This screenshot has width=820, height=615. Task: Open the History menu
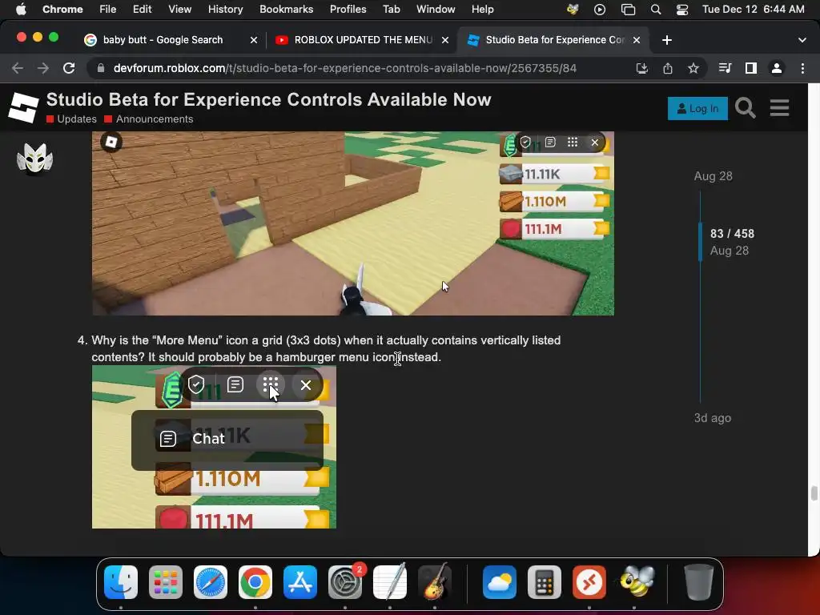pyautogui.click(x=225, y=9)
